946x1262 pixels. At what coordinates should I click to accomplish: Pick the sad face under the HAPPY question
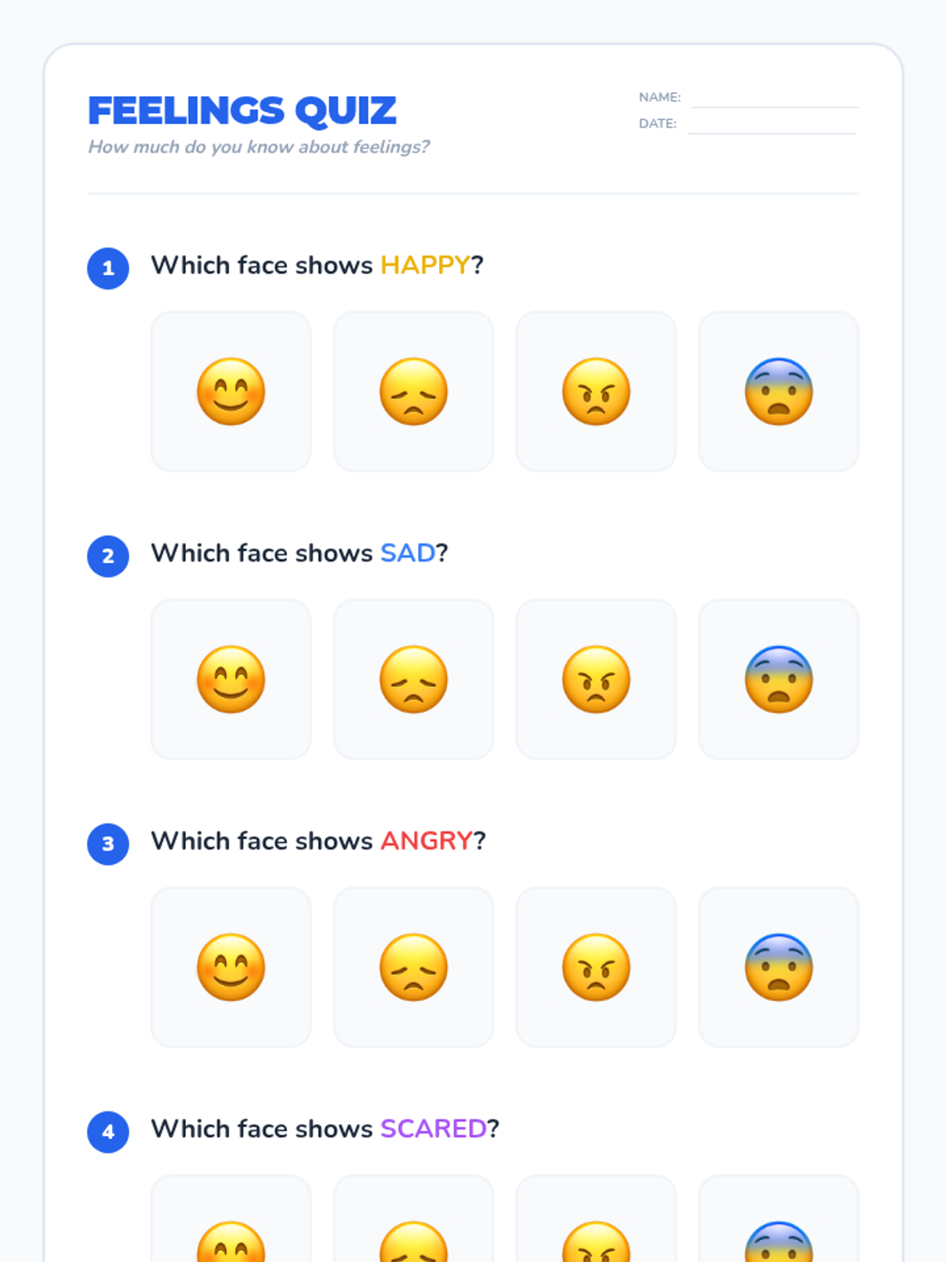coord(413,391)
